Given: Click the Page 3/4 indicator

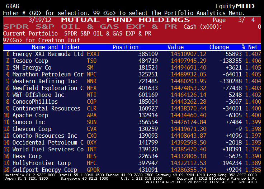Looking at the screenshot, I should (234, 20).
